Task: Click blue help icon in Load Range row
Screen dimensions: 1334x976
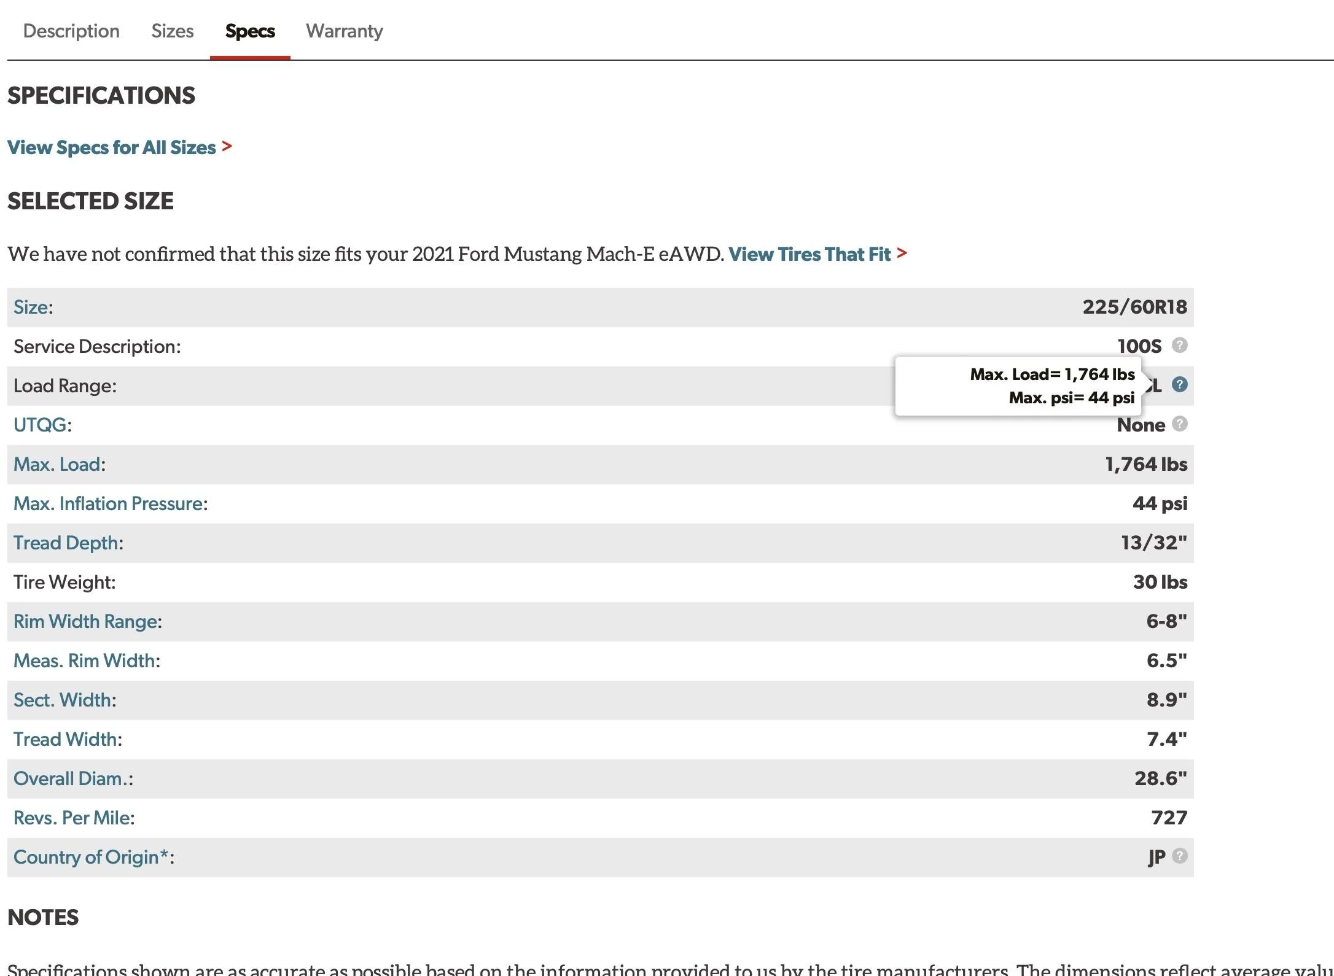Action: pos(1179,384)
